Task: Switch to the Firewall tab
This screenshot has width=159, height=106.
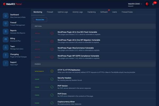Action: pyautogui.click(x=50, y=12)
